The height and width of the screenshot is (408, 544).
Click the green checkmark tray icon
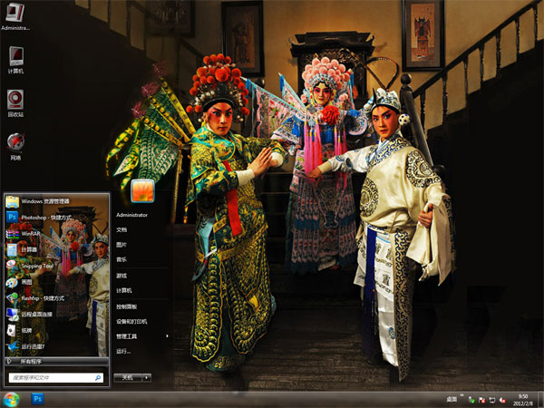tap(471, 400)
